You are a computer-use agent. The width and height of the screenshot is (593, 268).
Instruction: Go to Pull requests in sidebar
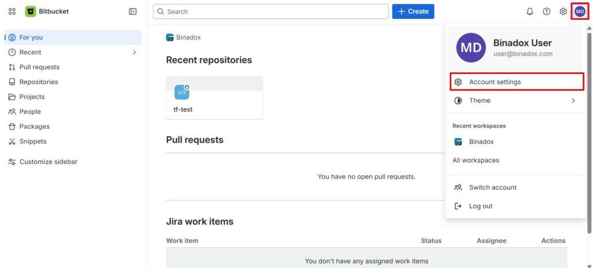(39, 67)
